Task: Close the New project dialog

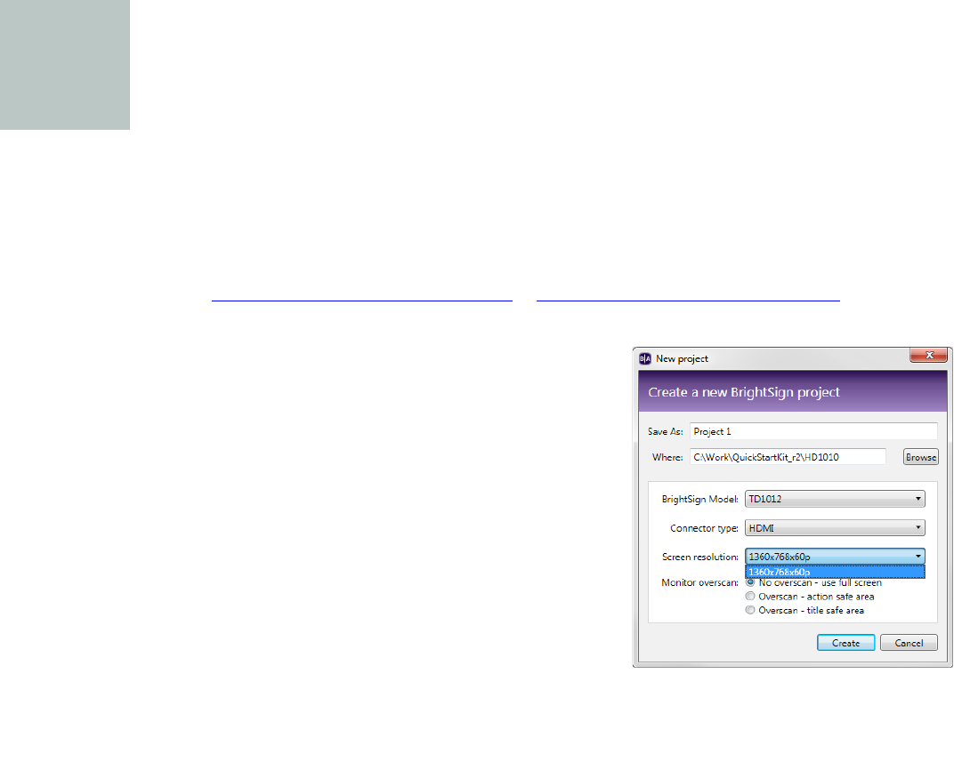Action: [929, 355]
